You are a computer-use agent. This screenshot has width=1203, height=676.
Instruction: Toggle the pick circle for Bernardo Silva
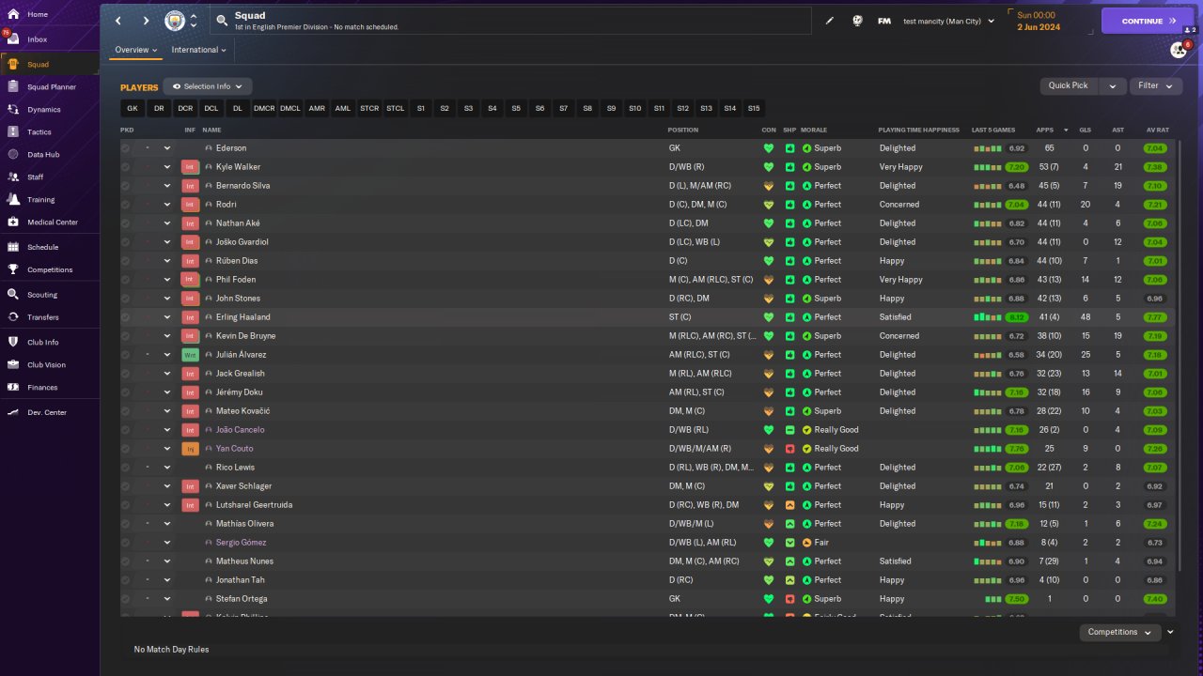(126, 186)
